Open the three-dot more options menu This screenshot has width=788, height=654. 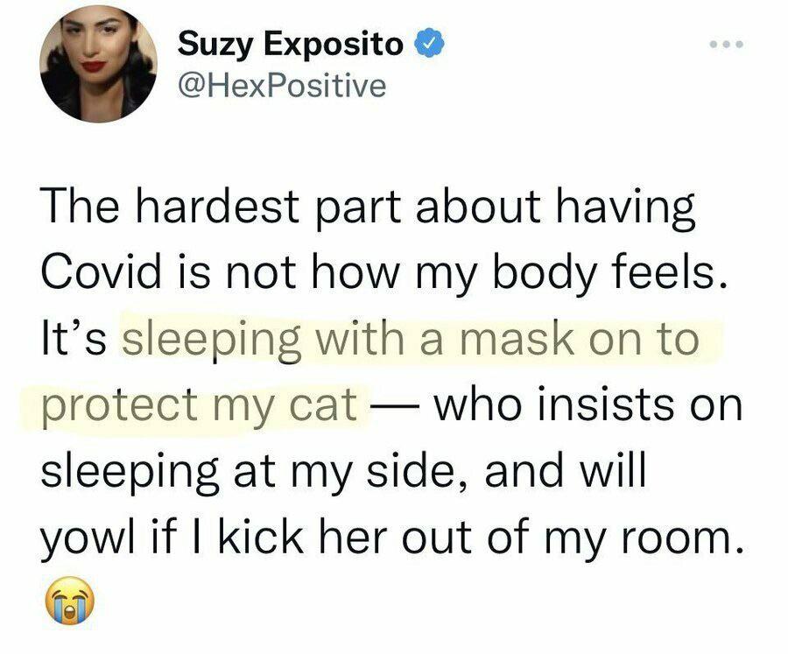(x=726, y=45)
